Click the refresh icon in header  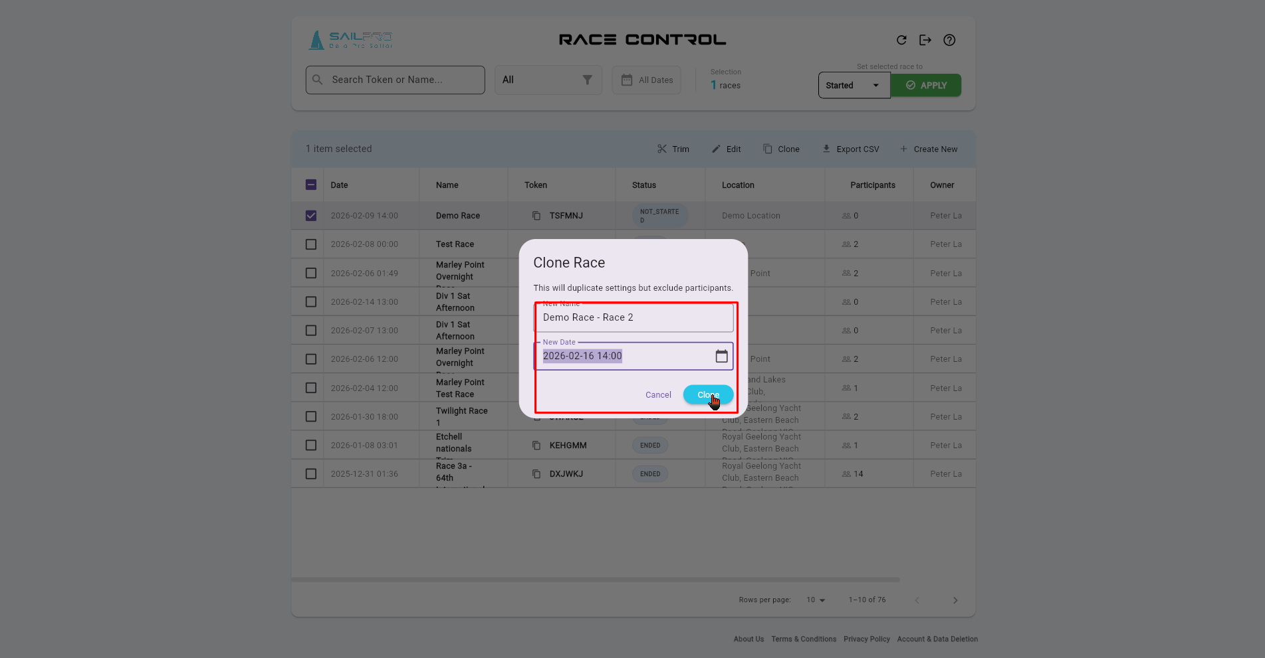(901, 40)
